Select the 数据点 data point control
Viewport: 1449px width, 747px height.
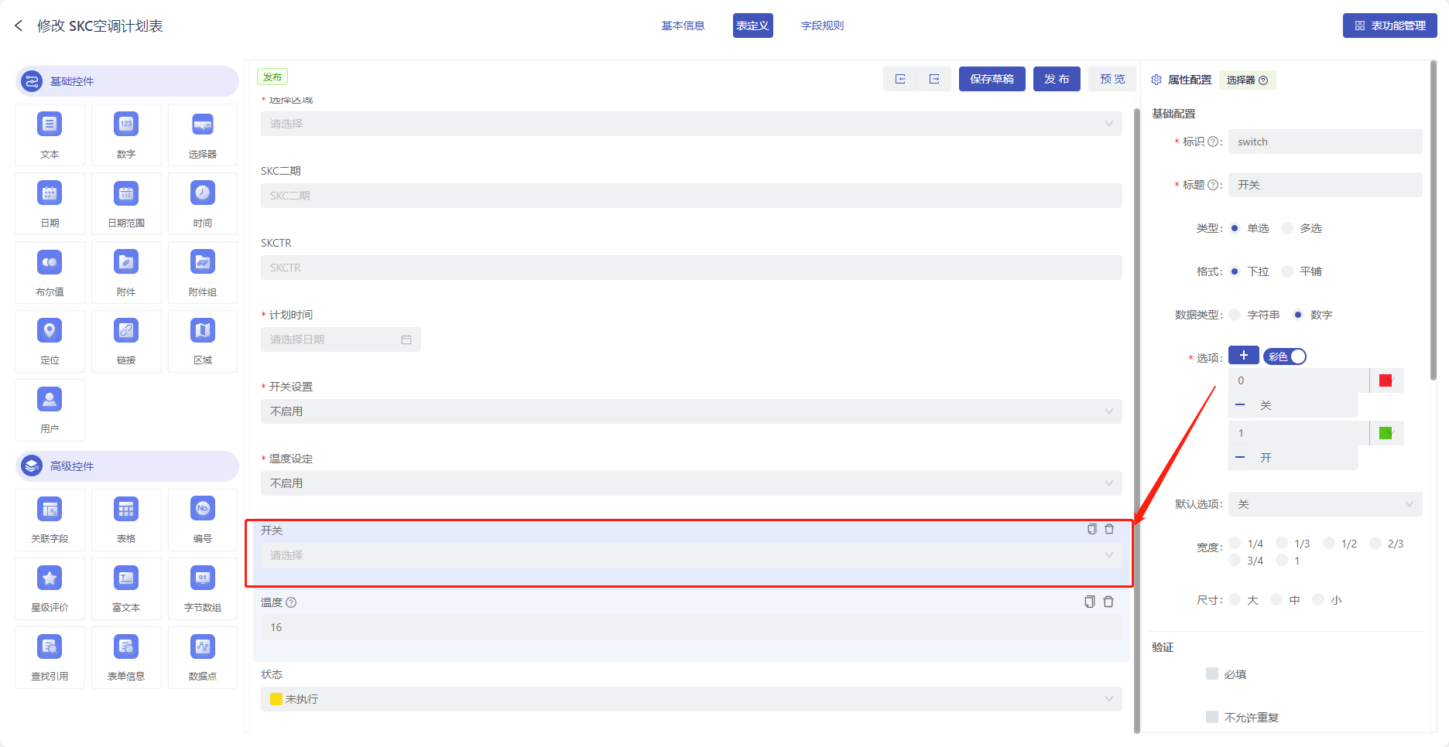203,657
